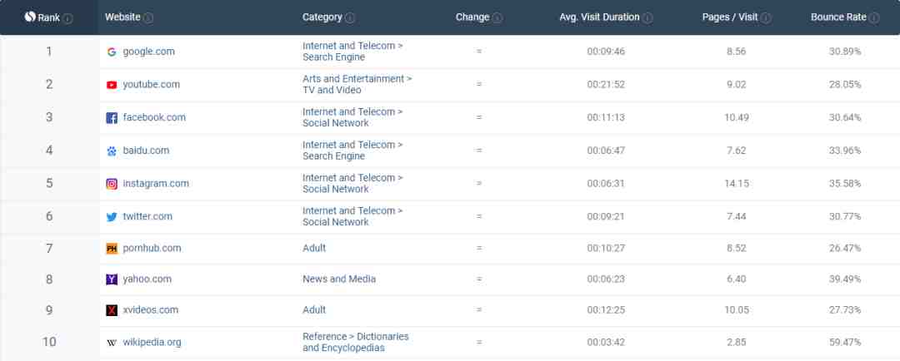The height and width of the screenshot is (361, 900).
Task: Open the twitter.com link
Action: (147, 216)
